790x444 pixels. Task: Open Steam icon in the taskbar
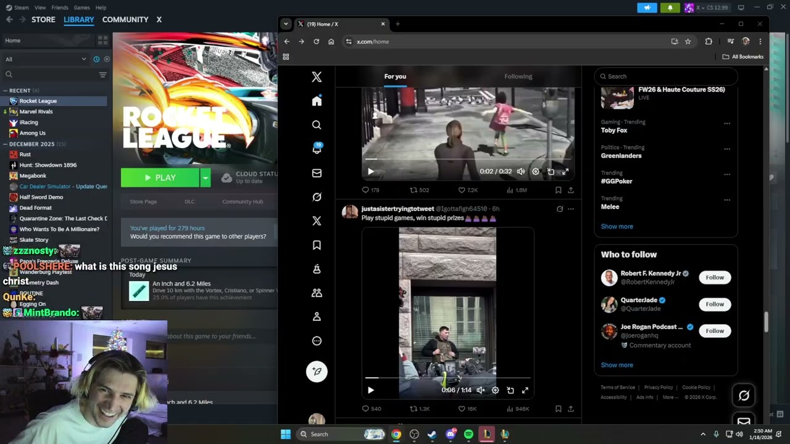432,434
